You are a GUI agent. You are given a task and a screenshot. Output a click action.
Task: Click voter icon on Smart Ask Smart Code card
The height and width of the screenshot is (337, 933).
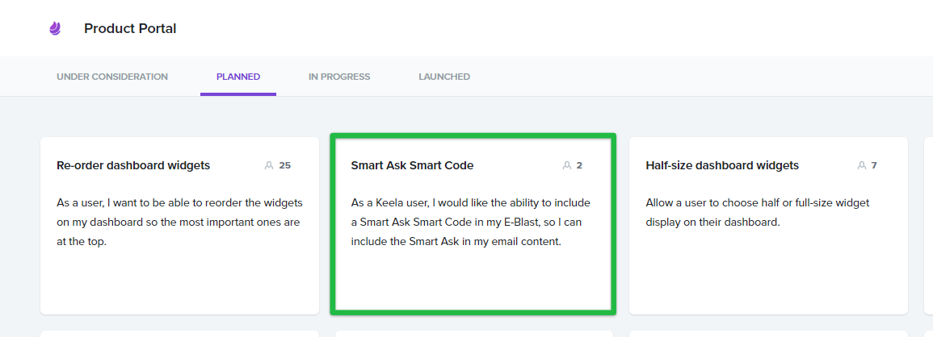(566, 165)
